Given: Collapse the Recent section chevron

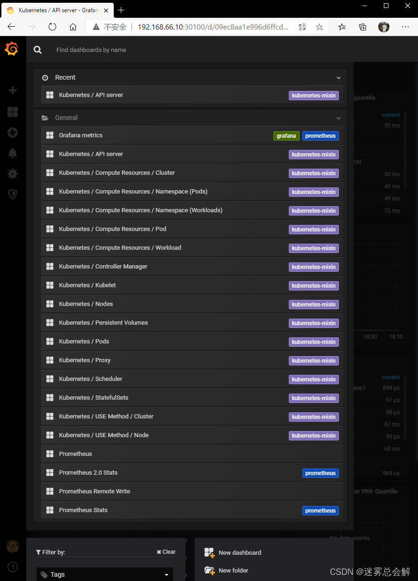Looking at the screenshot, I should [x=338, y=78].
